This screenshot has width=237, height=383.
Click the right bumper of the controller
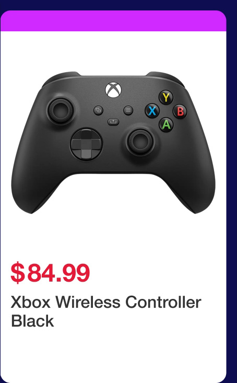coord(165,78)
